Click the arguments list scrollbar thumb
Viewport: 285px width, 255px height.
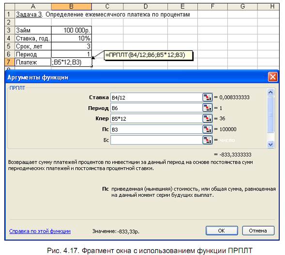[270, 114]
